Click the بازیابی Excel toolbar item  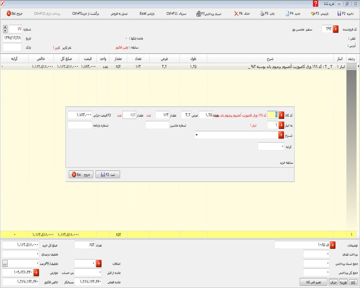(x=147, y=14)
